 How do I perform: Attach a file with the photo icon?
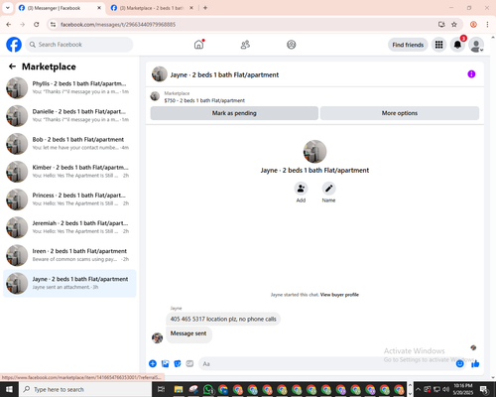pyautogui.click(x=165, y=364)
